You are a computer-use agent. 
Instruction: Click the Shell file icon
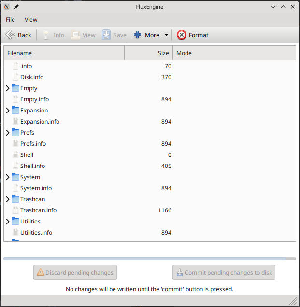(15, 155)
